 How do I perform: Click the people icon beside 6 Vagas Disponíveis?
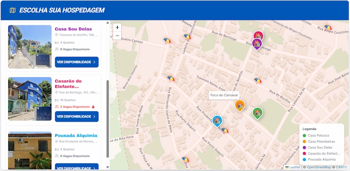point(57,156)
